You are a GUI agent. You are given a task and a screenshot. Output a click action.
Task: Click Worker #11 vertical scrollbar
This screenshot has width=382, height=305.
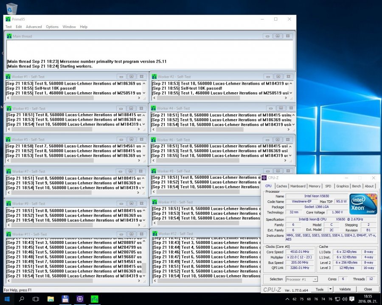pyautogui.click(x=144, y=258)
